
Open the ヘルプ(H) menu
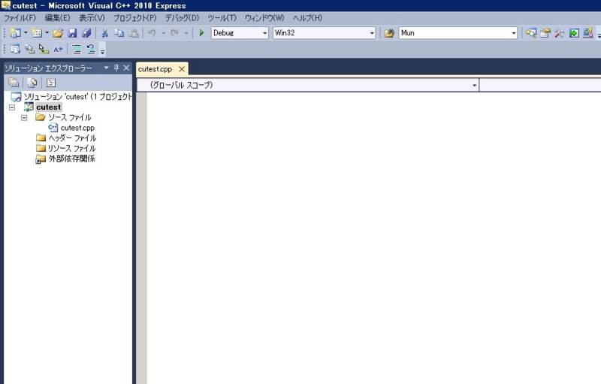(x=307, y=17)
